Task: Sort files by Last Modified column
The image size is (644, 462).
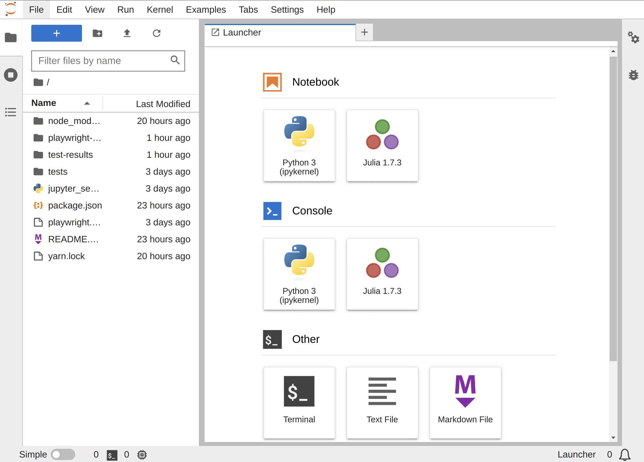Action: pos(163,103)
